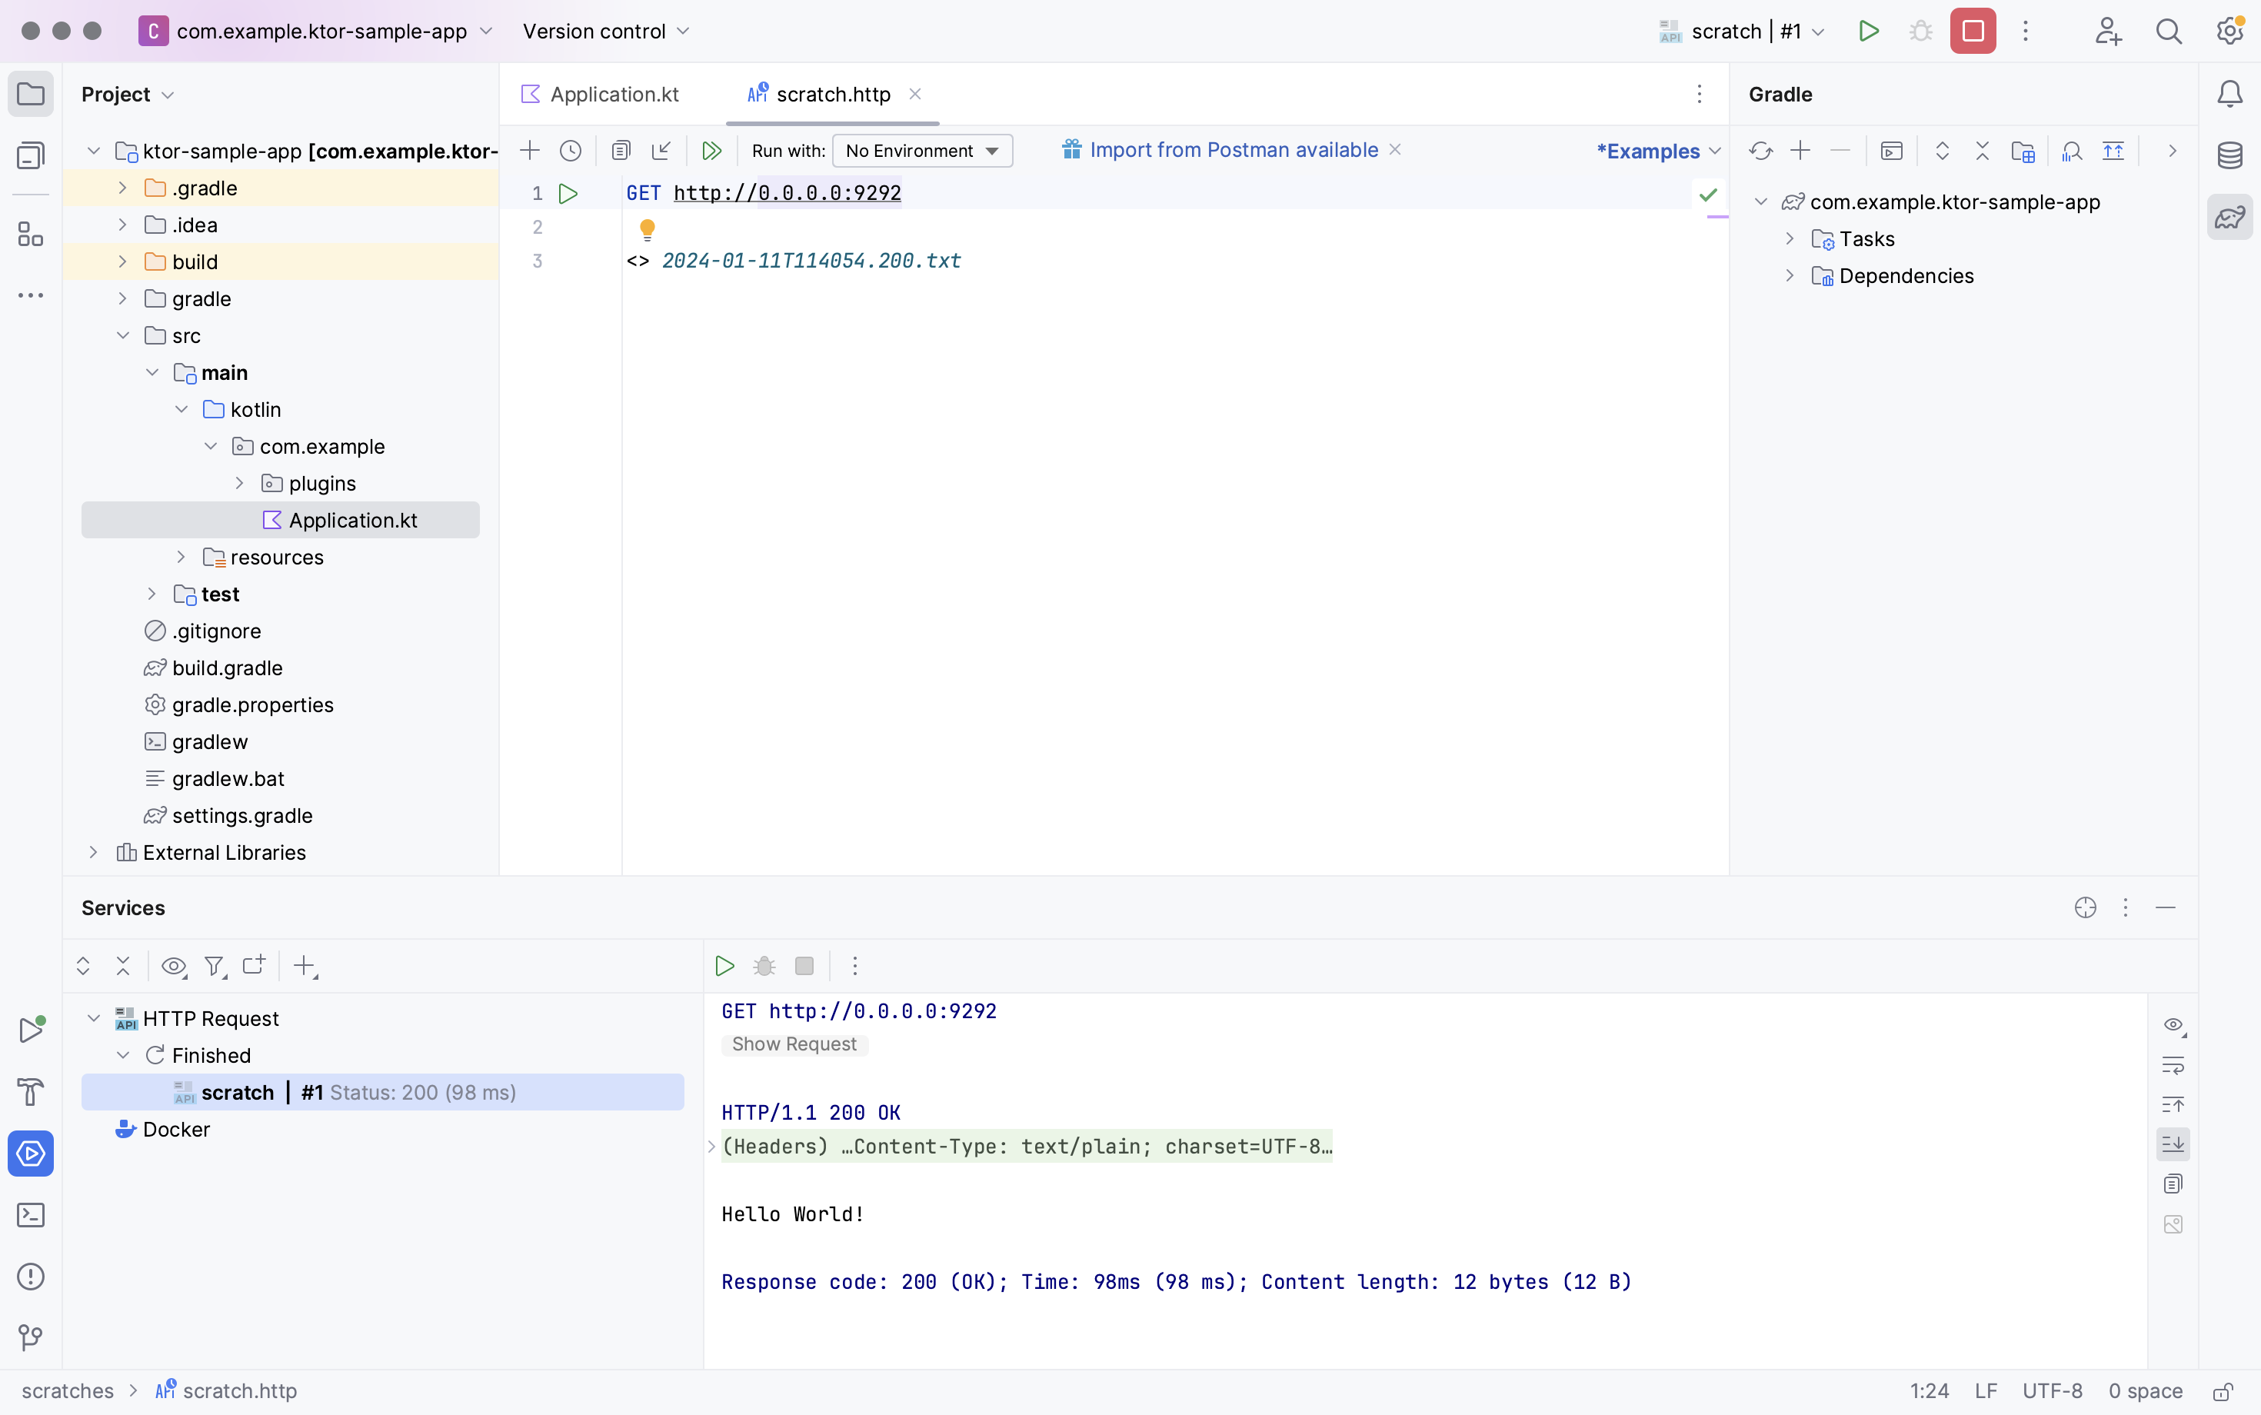Expand the Dependencies node in Gradle panel
The image size is (2261, 1415).
(x=1790, y=275)
